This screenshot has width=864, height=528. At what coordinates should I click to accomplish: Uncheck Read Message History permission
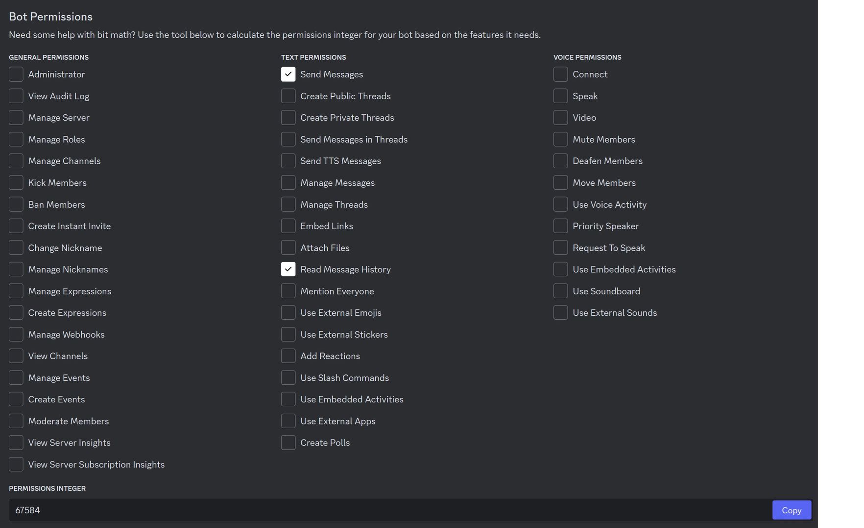pyautogui.click(x=288, y=269)
